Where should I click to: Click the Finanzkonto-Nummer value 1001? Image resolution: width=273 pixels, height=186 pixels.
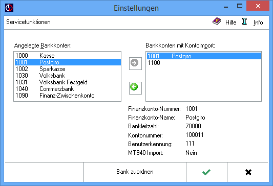(192, 109)
